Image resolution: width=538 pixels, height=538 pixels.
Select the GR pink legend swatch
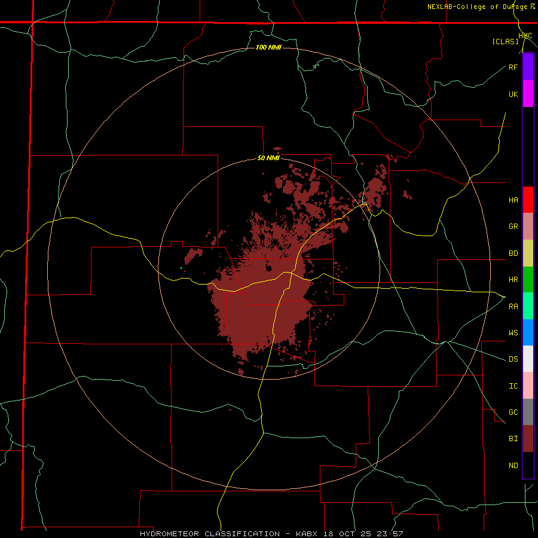528,227
